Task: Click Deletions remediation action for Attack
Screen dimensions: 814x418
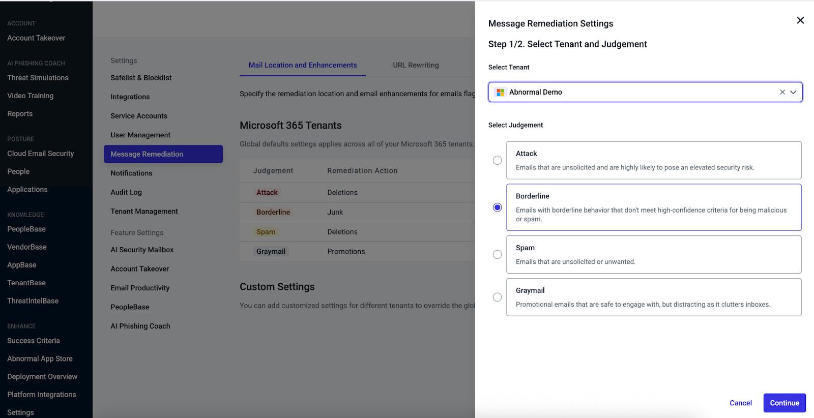Action: [x=342, y=193]
